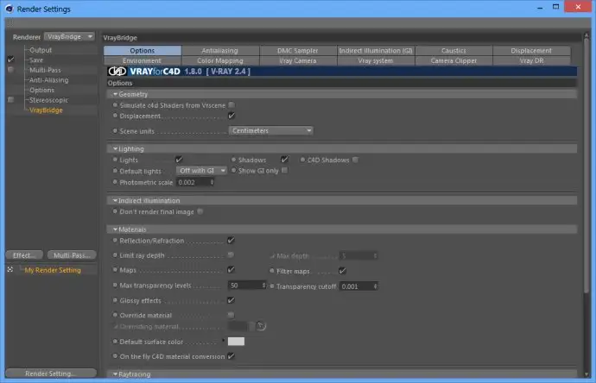Uncheck the Lights checkbox
Screen dimensions: 596x383
click(x=179, y=160)
